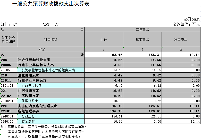This screenshot has width=201, height=139.
Task: Click the 部门 label cell
Action: pos(9,24)
